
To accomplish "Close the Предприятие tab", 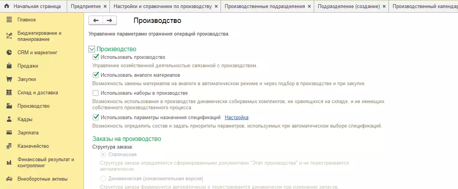I will coord(105,6).
